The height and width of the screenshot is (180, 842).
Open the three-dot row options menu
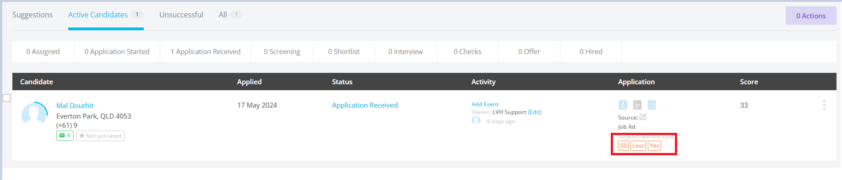point(824,105)
